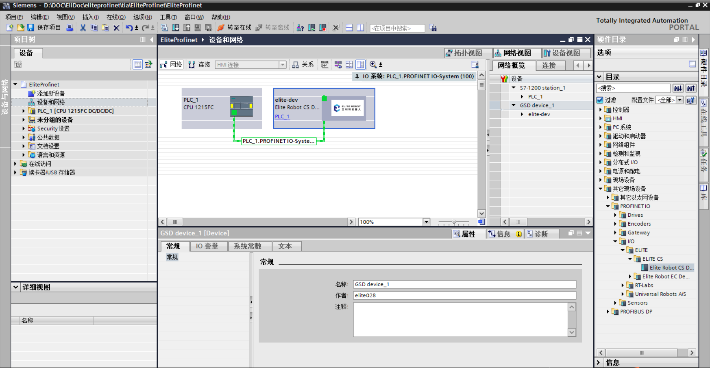
Task: Click the Cut scissors icon
Action: click(x=83, y=28)
